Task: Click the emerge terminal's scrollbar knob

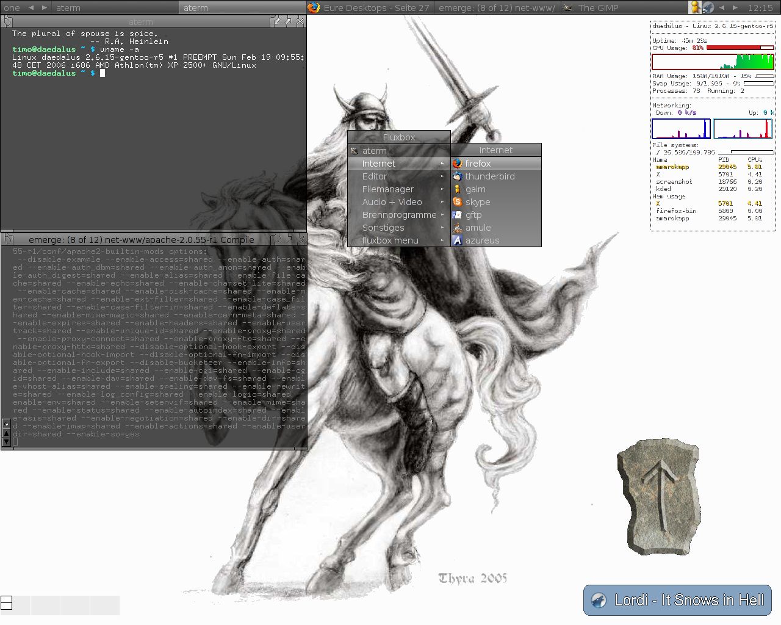Action: pyautogui.click(x=6, y=424)
